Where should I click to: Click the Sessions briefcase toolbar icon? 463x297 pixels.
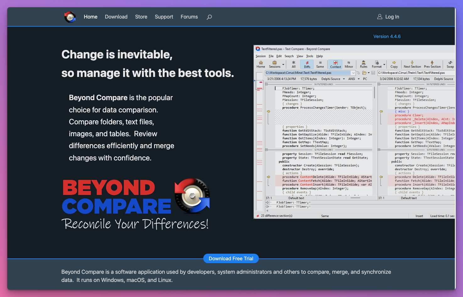275,64
